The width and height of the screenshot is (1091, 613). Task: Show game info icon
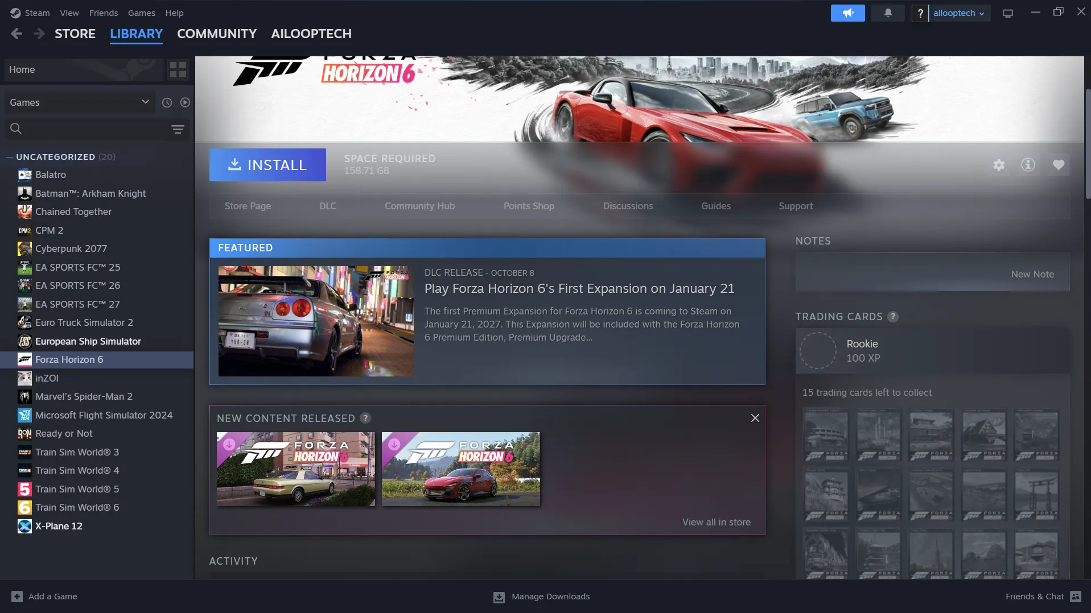tap(1028, 165)
